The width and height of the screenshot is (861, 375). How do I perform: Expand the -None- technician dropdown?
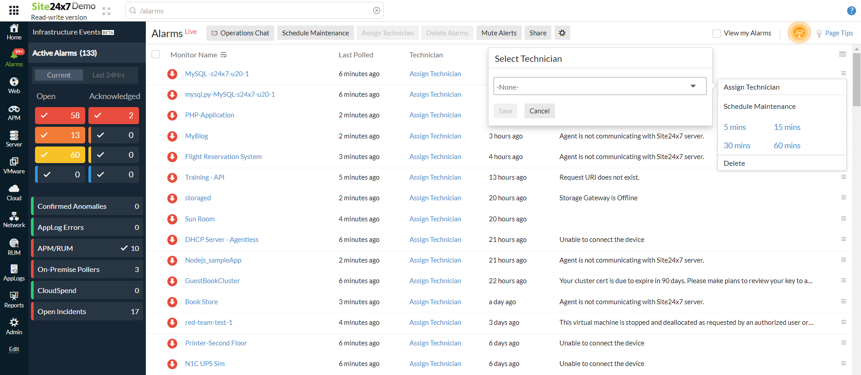coord(599,86)
